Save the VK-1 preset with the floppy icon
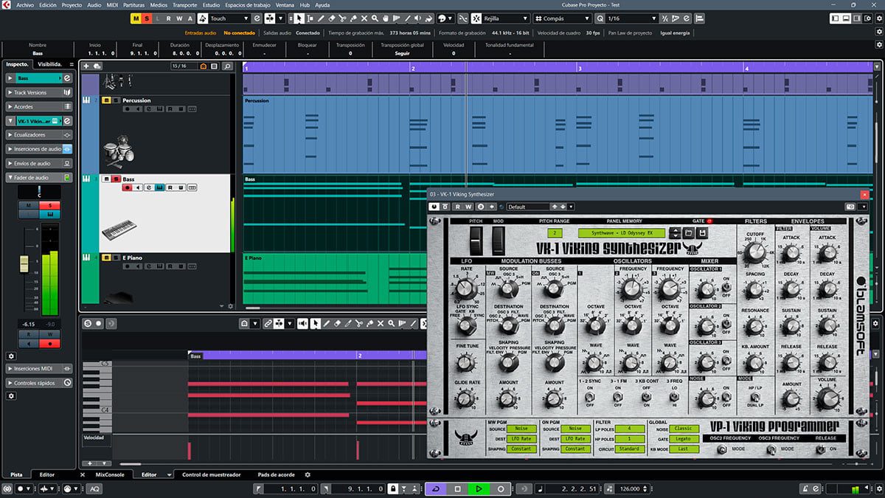The image size is (885, 498). [702, 233]
